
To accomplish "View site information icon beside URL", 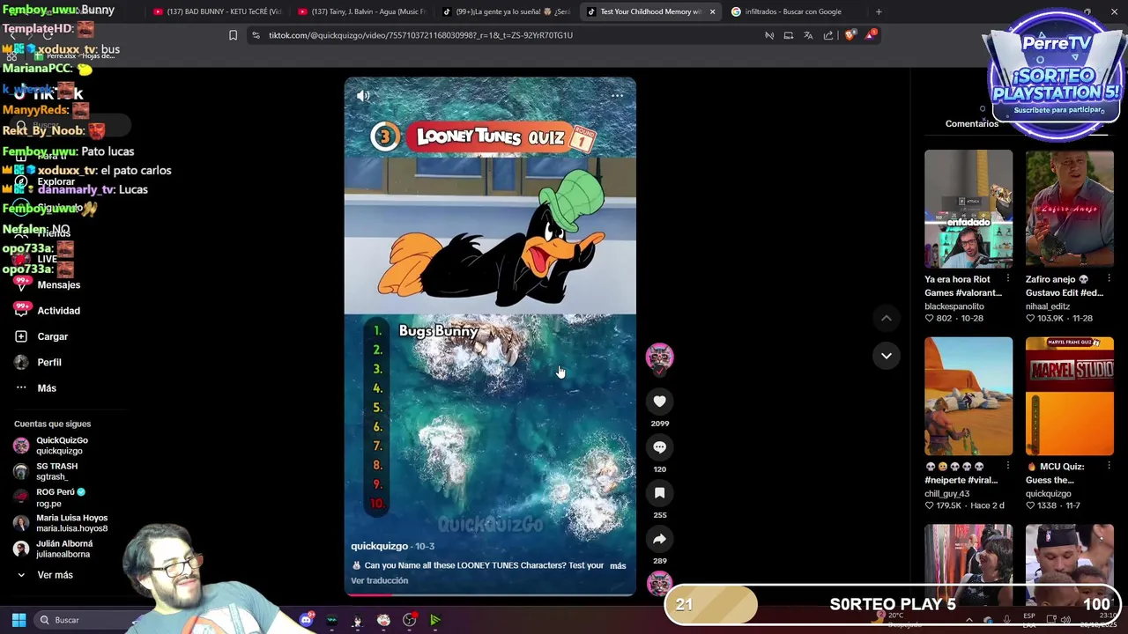I will (256, 35).
